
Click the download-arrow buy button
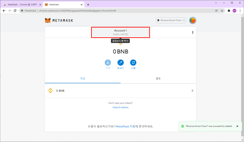click(108, 63)
